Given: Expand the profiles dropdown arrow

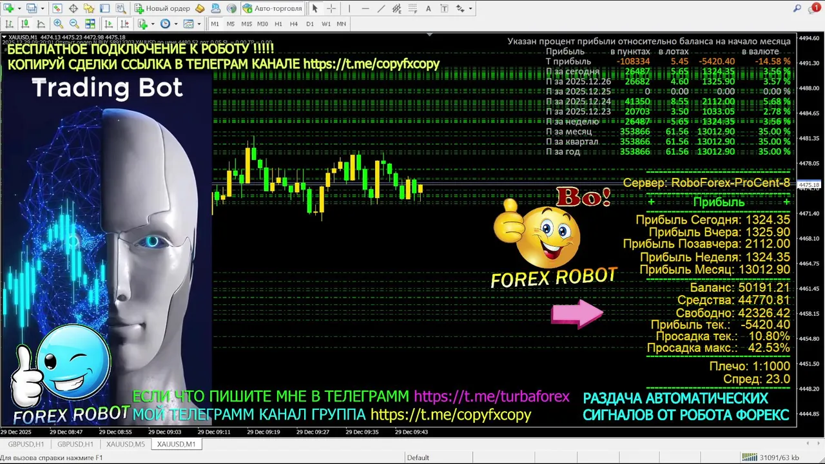Looking at the screenshot, I should [x=43, y=8].
